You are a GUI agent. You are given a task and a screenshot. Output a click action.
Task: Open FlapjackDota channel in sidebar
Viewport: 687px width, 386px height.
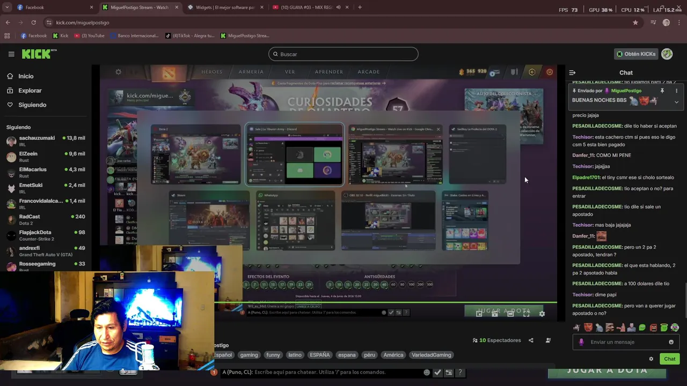(x=46, y=235)
